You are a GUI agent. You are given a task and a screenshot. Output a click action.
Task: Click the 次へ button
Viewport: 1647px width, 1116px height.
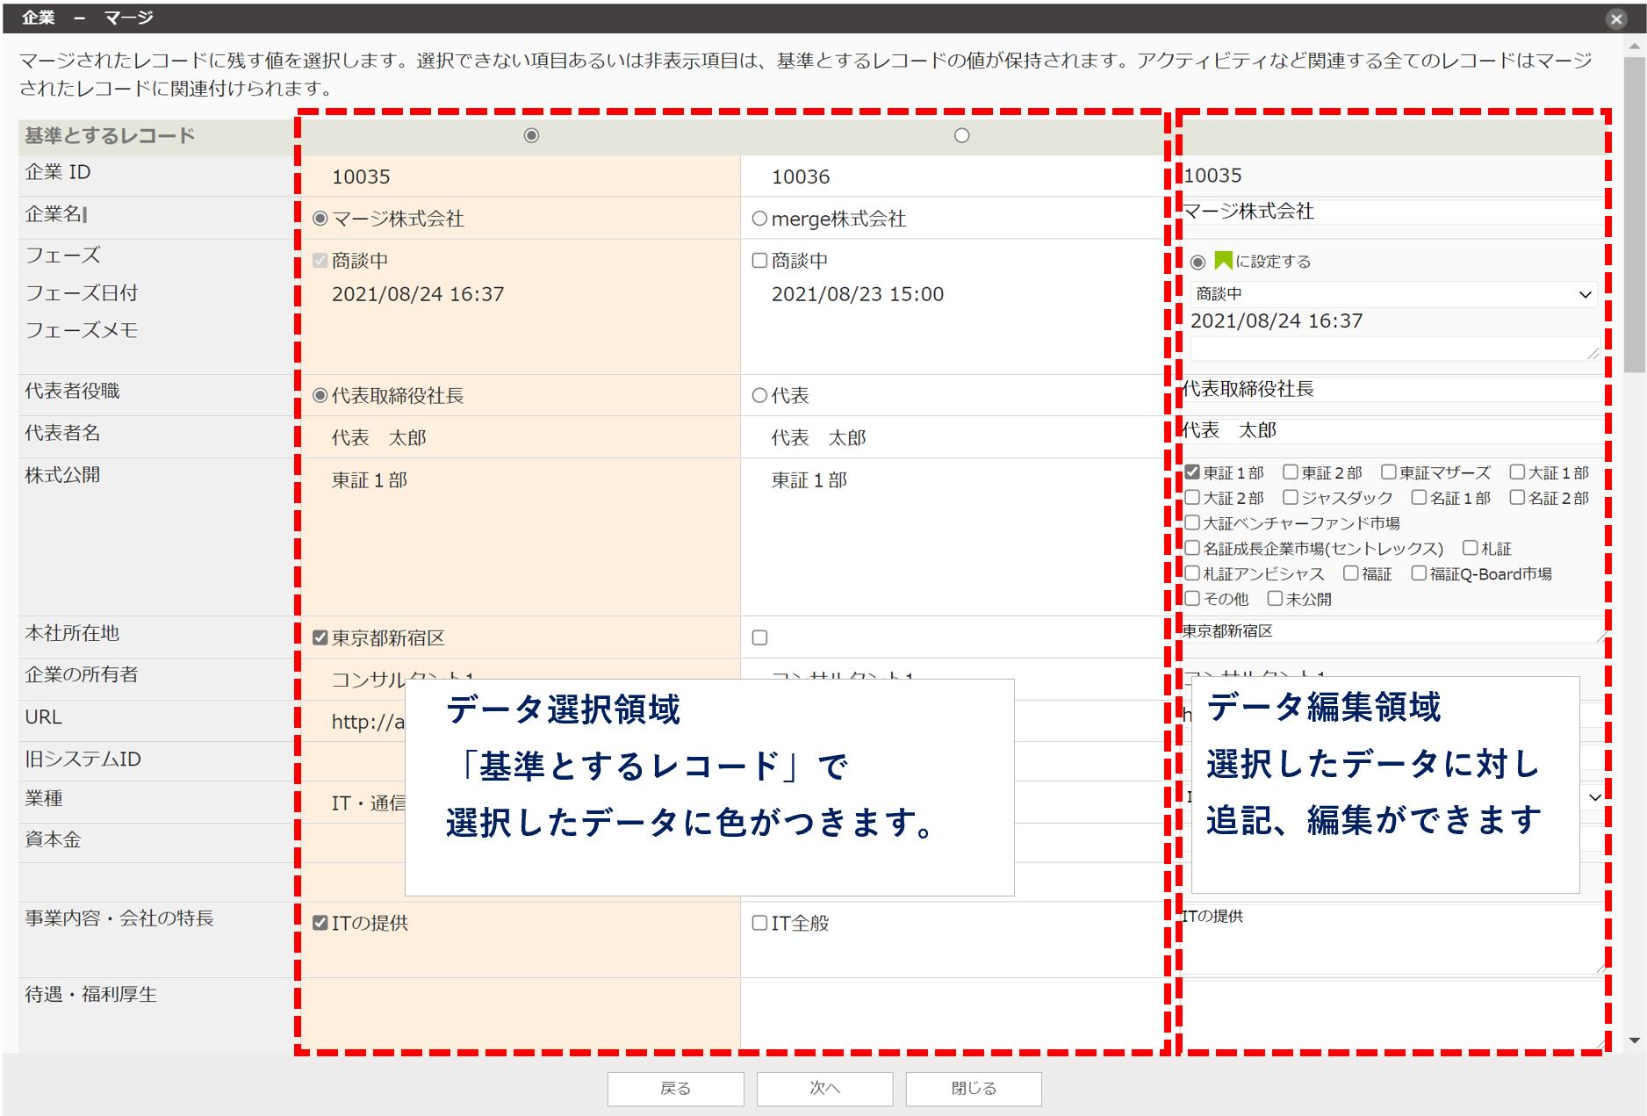tap(824, 1089)
